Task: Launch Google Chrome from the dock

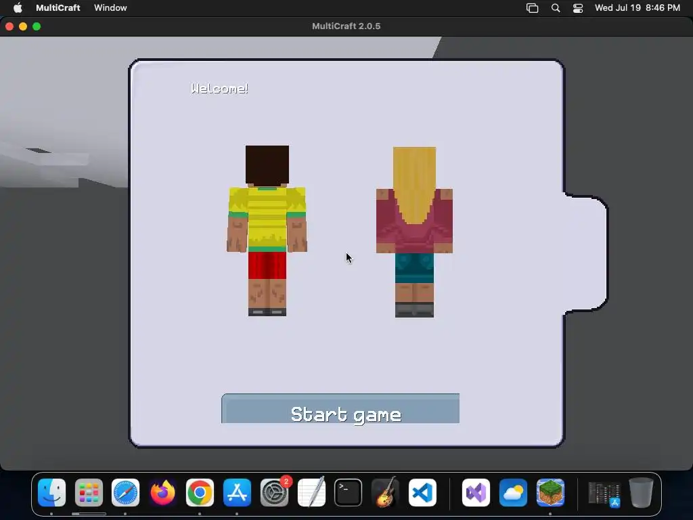Action: (200, 493)
